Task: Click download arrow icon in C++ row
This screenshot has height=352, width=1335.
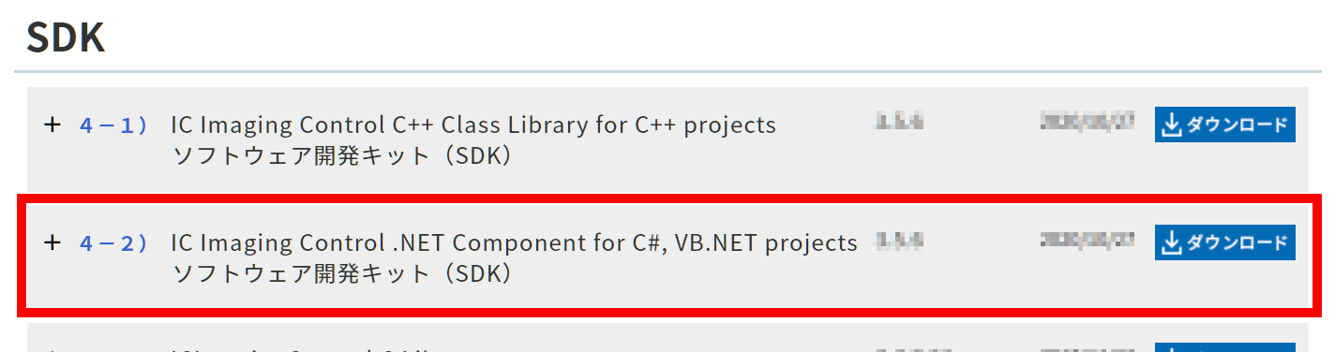Action: (1172, 125)
